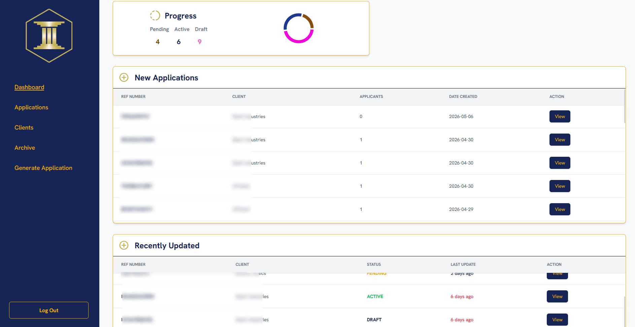Click the date 2026-05-06
This screenshot has width=635, height=327.
461,116
